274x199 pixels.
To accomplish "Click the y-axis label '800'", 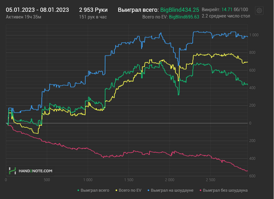I will pyautogui.click(x=252, y=53).
